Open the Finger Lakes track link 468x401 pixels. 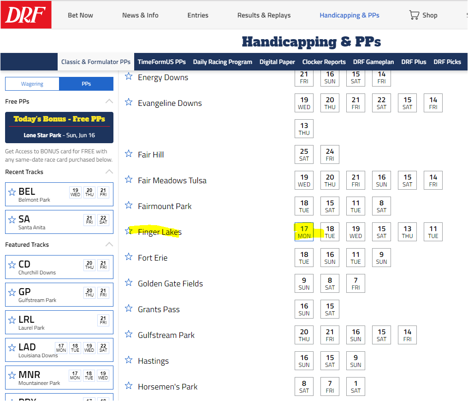[160, 232]
